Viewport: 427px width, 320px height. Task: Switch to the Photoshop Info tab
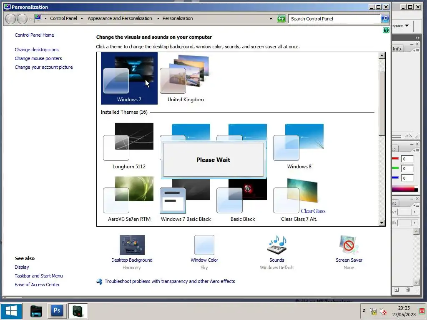pyautogui.click(x=397, y=49)
